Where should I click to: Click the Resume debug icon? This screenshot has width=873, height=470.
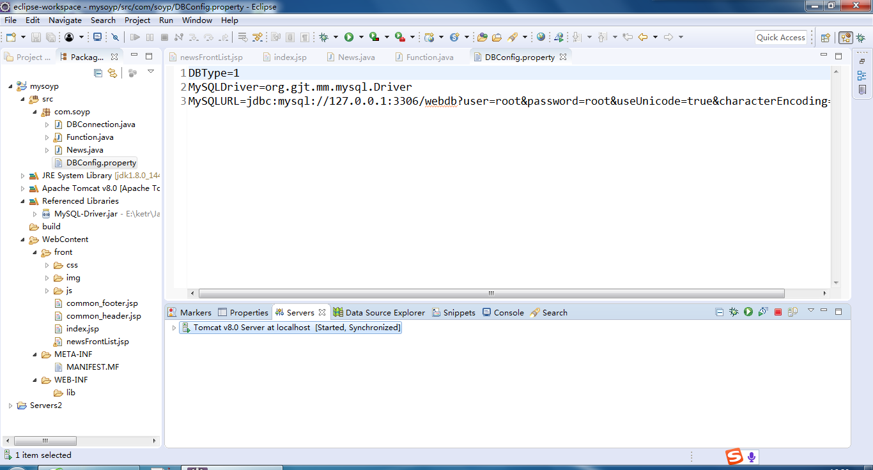(135, 37)
